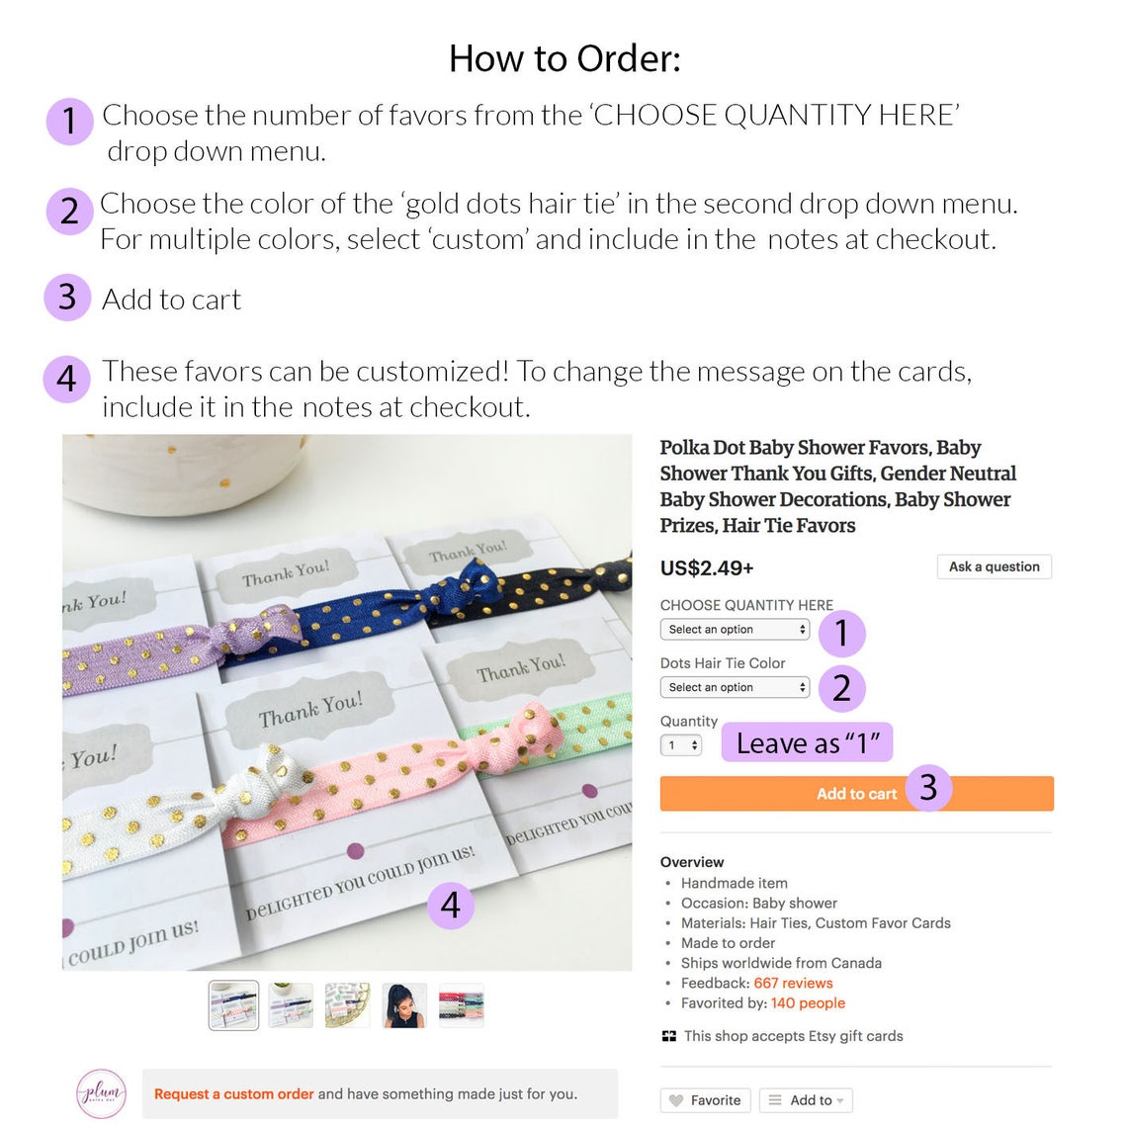Select the third thumbnail with gold tray
Image resolution: width=1127 pixels, height=1127 pixels.
(348, 1004)
